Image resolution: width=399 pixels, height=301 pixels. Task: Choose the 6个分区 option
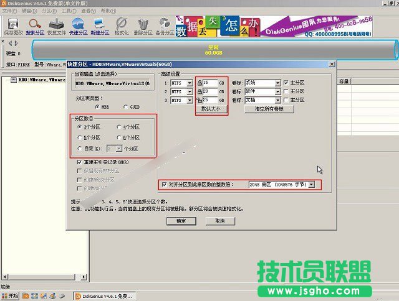[119, 137]
